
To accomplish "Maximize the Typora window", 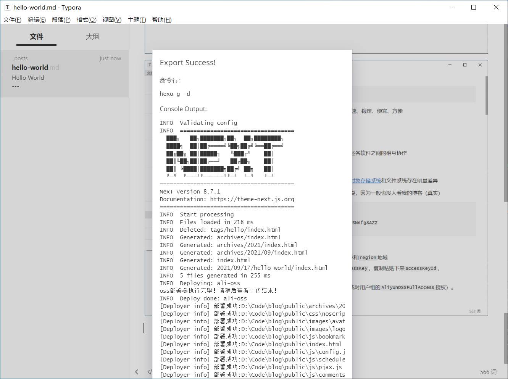I will 474,7.
